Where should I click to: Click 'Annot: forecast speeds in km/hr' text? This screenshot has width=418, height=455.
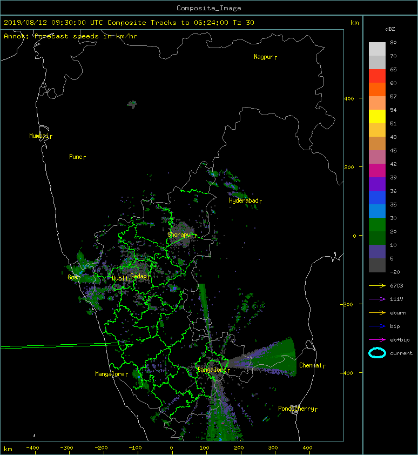coord(71,36)
